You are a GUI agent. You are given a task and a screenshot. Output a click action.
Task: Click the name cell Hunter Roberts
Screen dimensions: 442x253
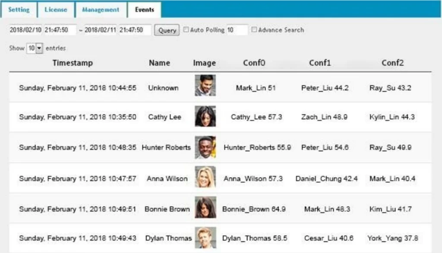point(166,148)
